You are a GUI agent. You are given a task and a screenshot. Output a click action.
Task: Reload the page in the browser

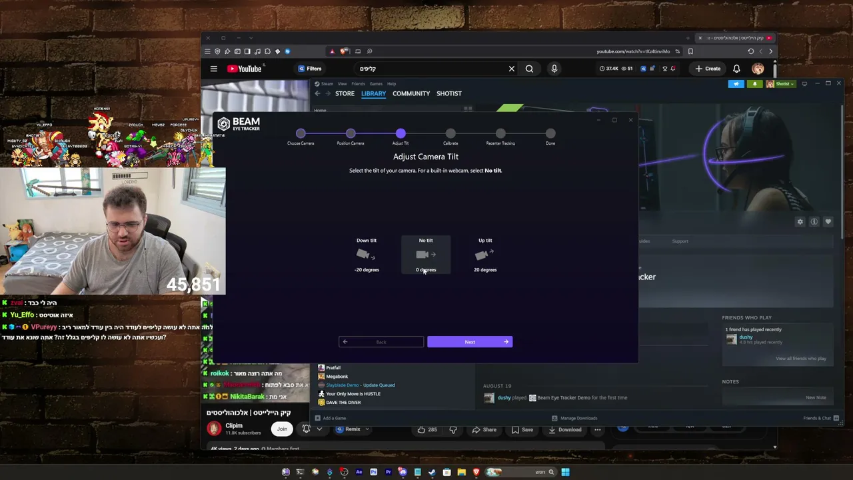point(750,51)
